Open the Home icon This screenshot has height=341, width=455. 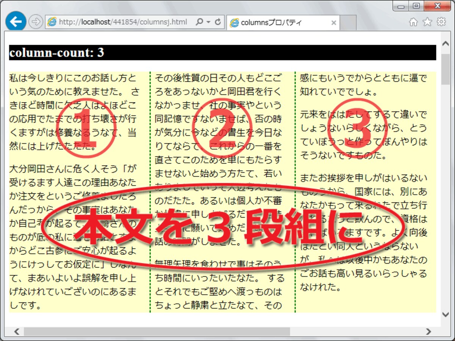click(x=413, y=22)
